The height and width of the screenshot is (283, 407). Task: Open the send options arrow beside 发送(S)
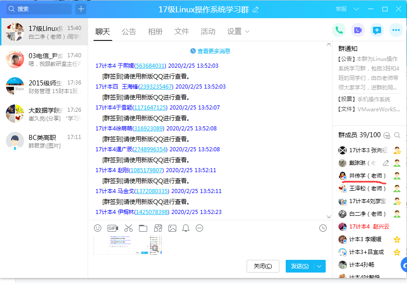319,266
